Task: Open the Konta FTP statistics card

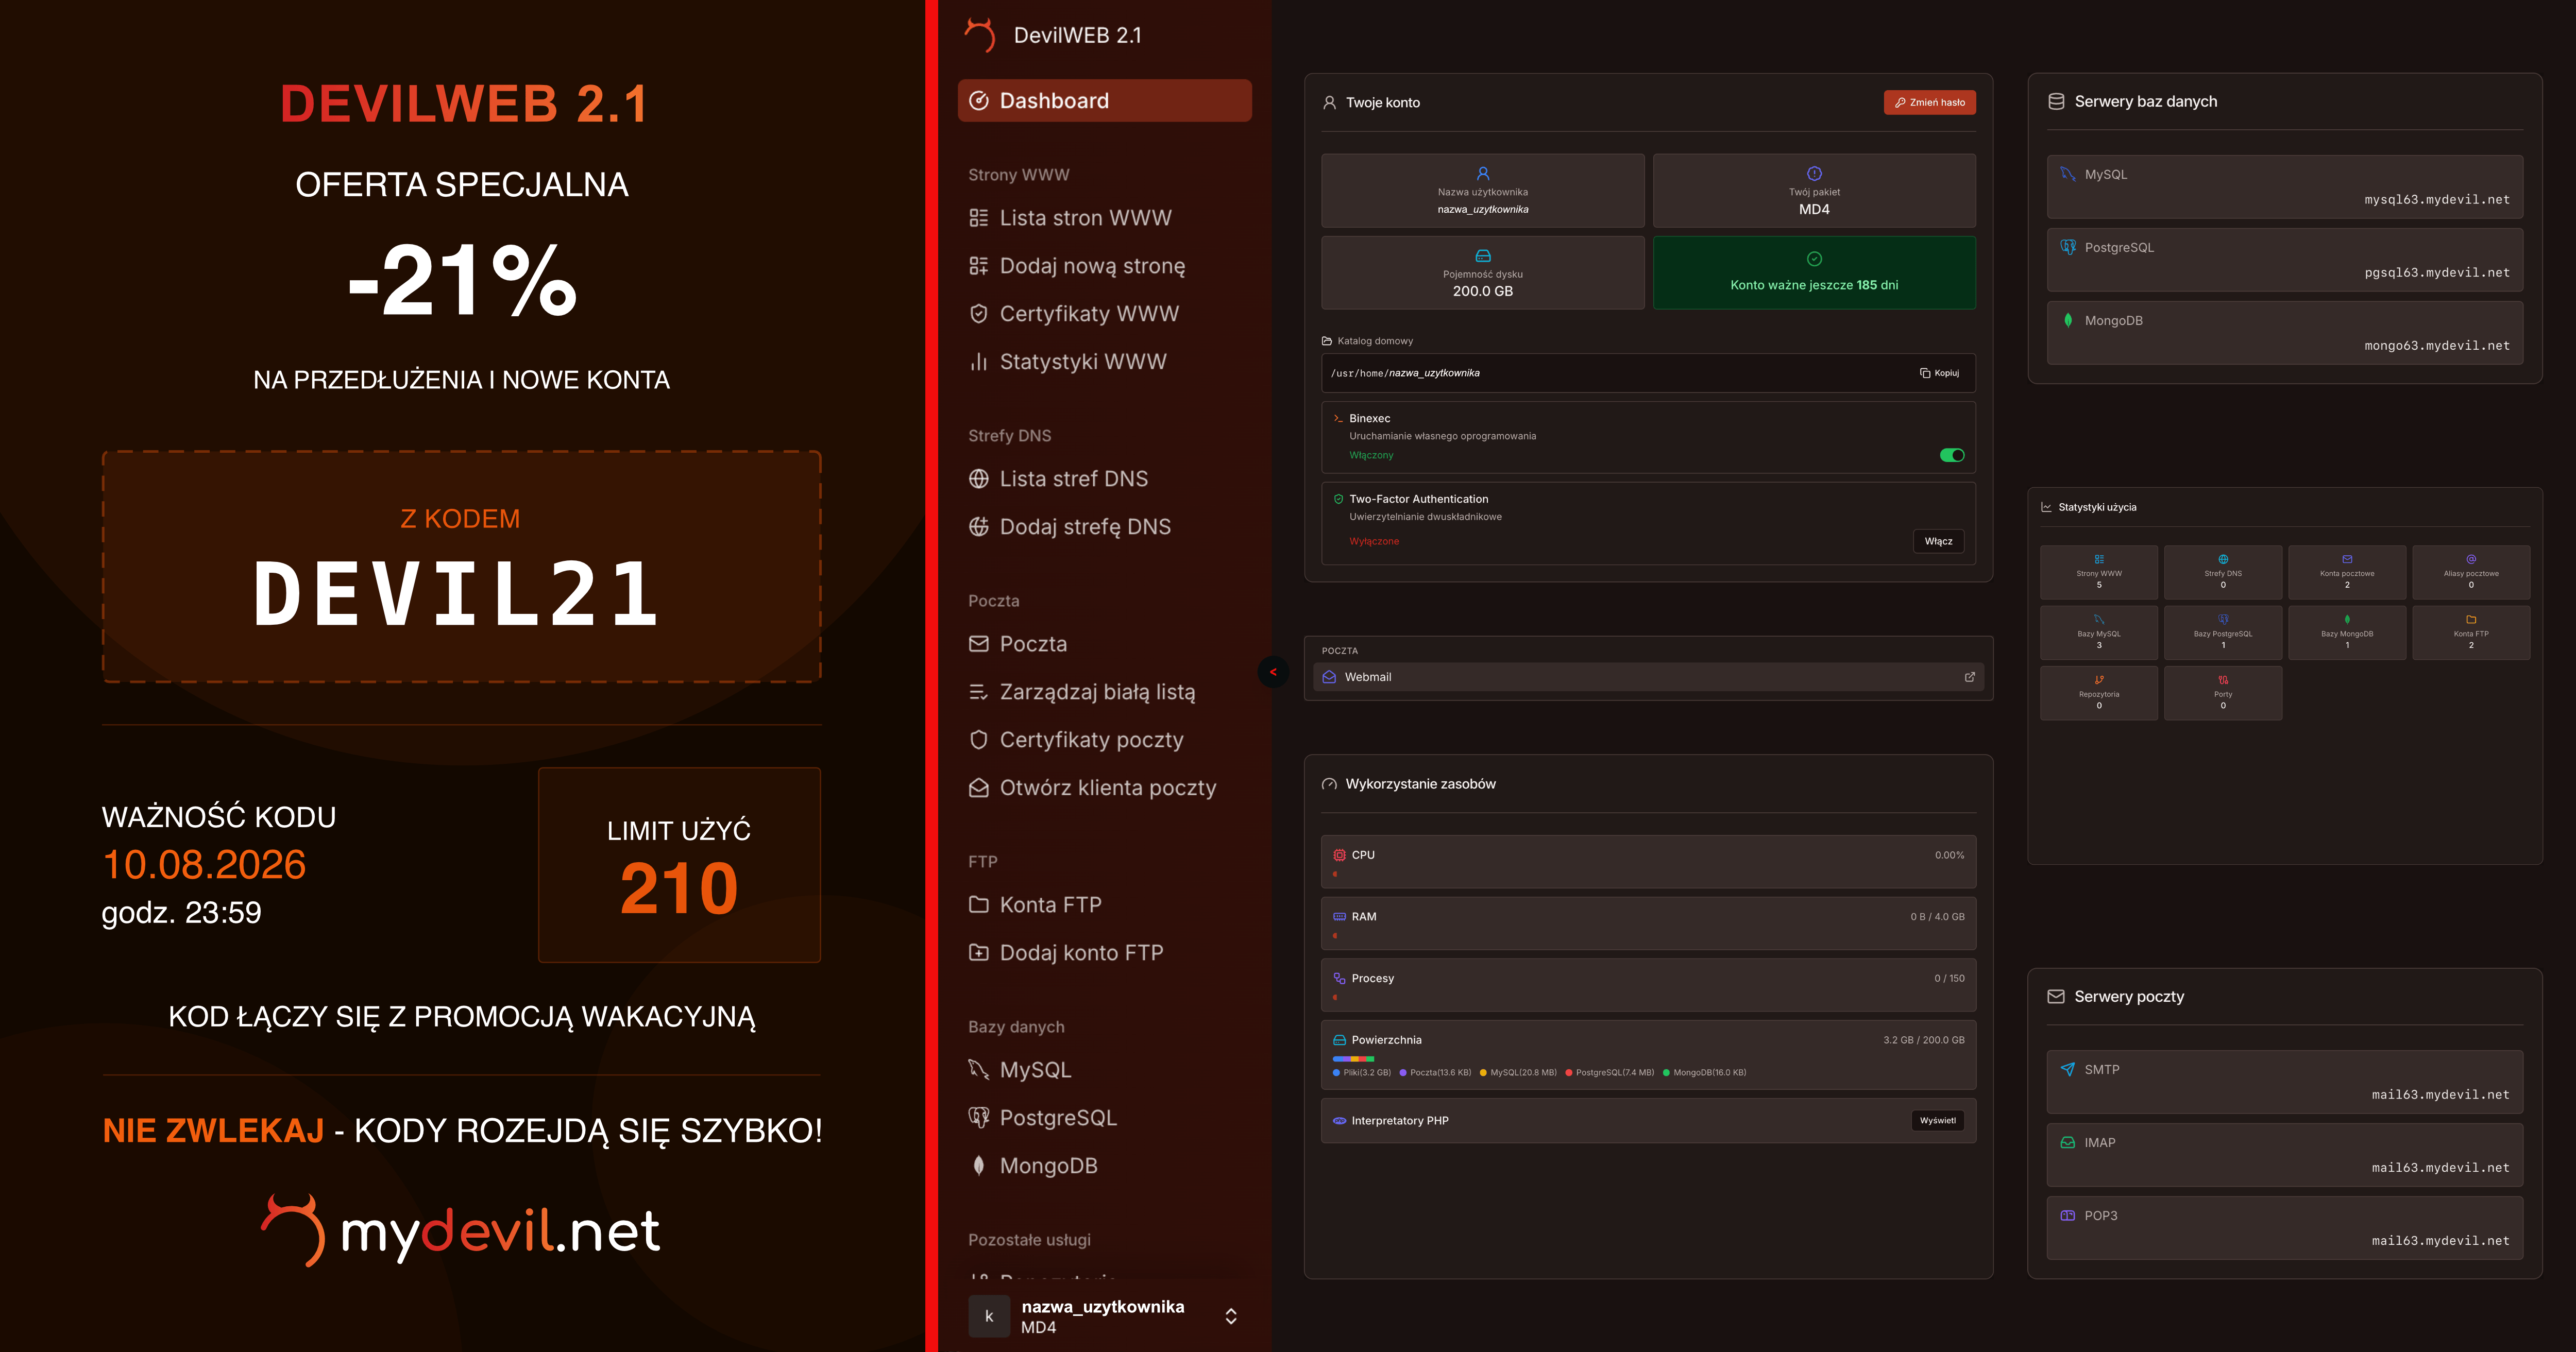Action: [x=2470, y=632]
